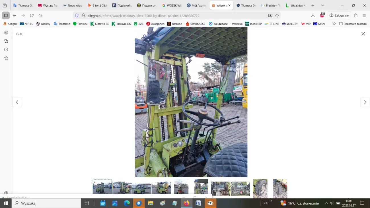Click the Windows search box Wyszukaj

pos(47,203)
